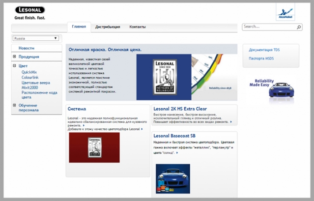Click the blue car with paint cans image

[x=173, y=179]
